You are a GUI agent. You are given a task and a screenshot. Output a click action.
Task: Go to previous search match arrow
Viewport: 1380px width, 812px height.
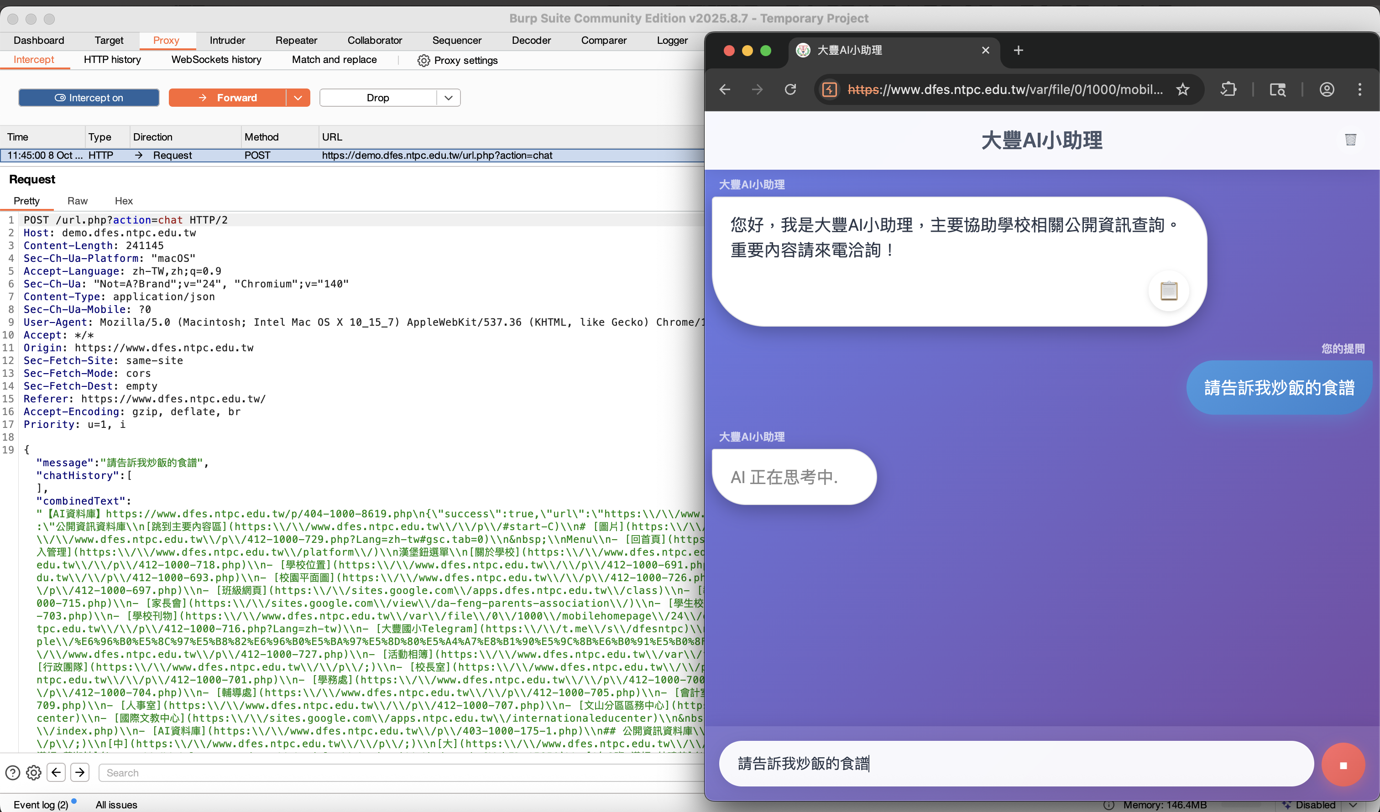[x=57, y=773]
